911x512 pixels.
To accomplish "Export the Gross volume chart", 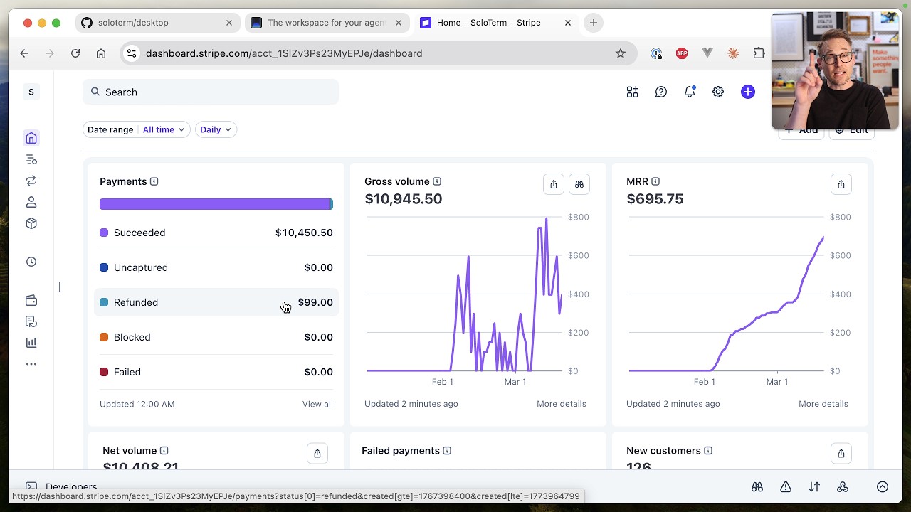I will 554,184.
